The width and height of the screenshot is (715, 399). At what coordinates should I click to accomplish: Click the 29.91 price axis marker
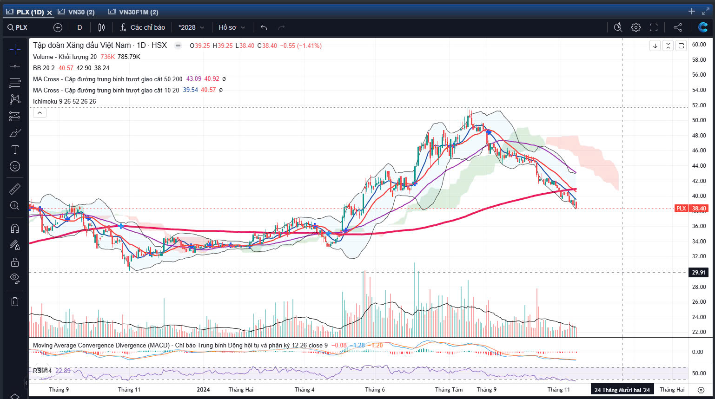[698, 273]
